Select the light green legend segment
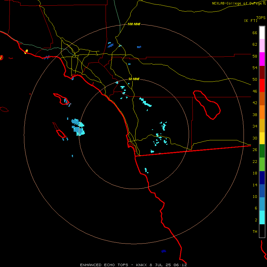This screenshot has width=267, height=267. pyautogui.click(x=262, y=164)
